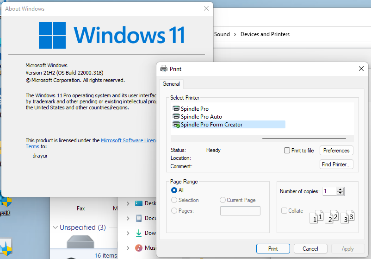The image size is (371, 259).
Task: Click the Music folder icon
Action: (x=139, y=248)
